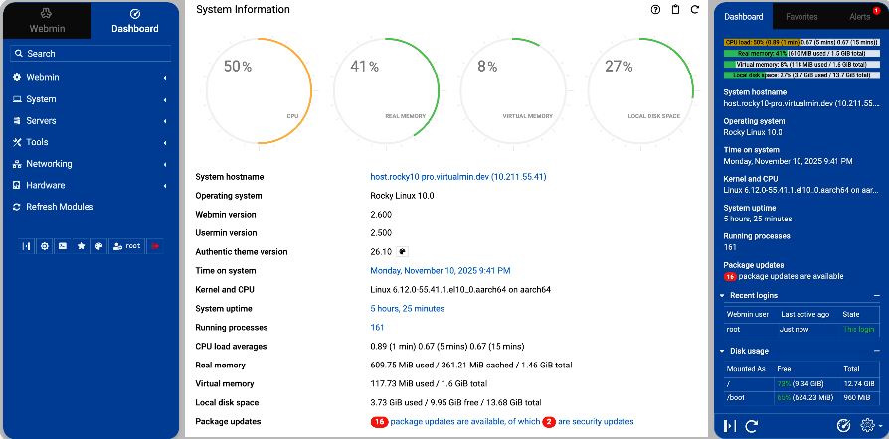889x439 pixels.
Task: Click the theme palette icon in sidebar
Action: pyautogui.click(x=98, y=245)
